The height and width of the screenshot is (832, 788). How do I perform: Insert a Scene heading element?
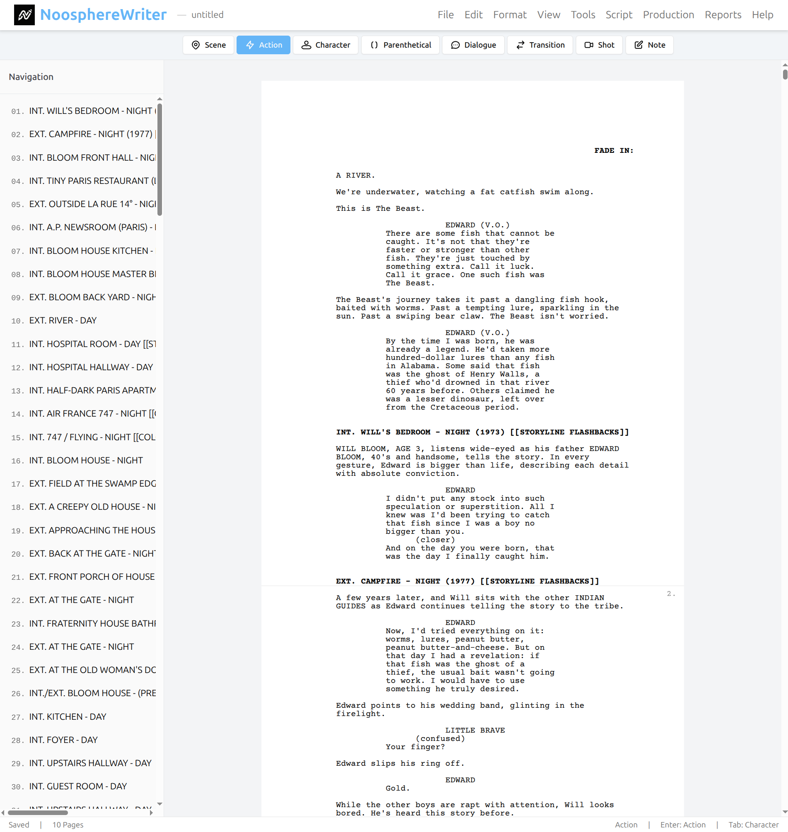click(208, 45)
